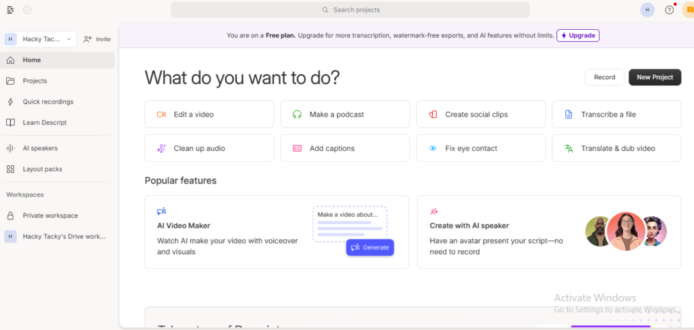Open the AI Video Maker feature card
This screenshot has height=330, width=694.
[277, 232]
